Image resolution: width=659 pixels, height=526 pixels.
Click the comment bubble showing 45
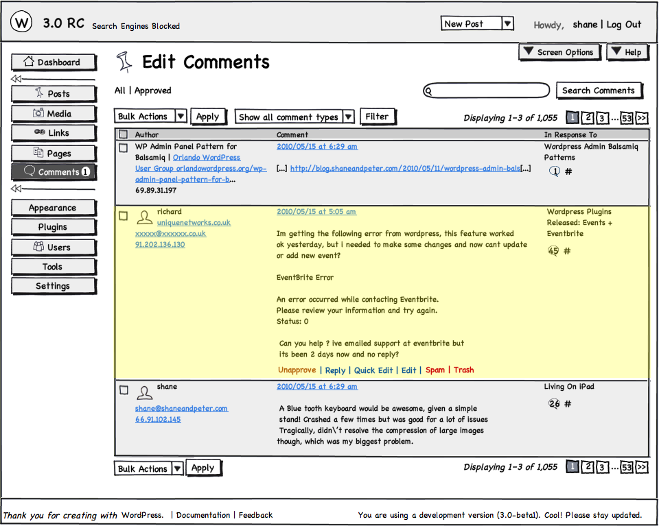click(553, 251)
